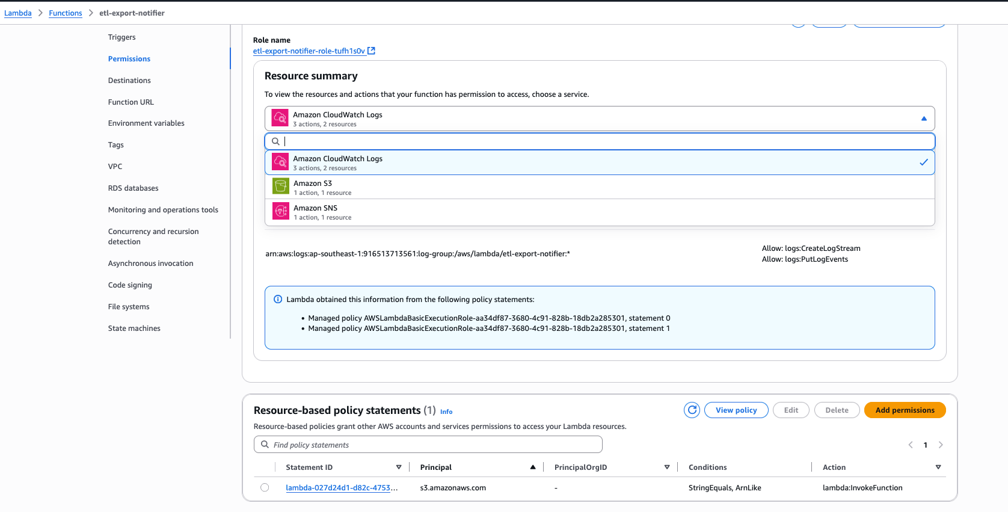Open the Function URL section
The image size is (1008, 512).
click(131, 102)
